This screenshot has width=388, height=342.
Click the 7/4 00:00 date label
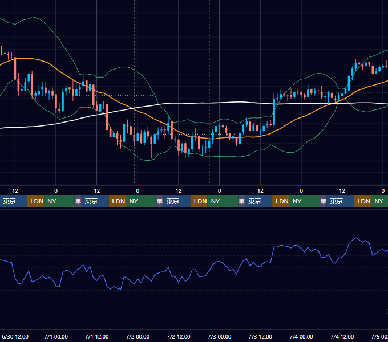(301, 336)
